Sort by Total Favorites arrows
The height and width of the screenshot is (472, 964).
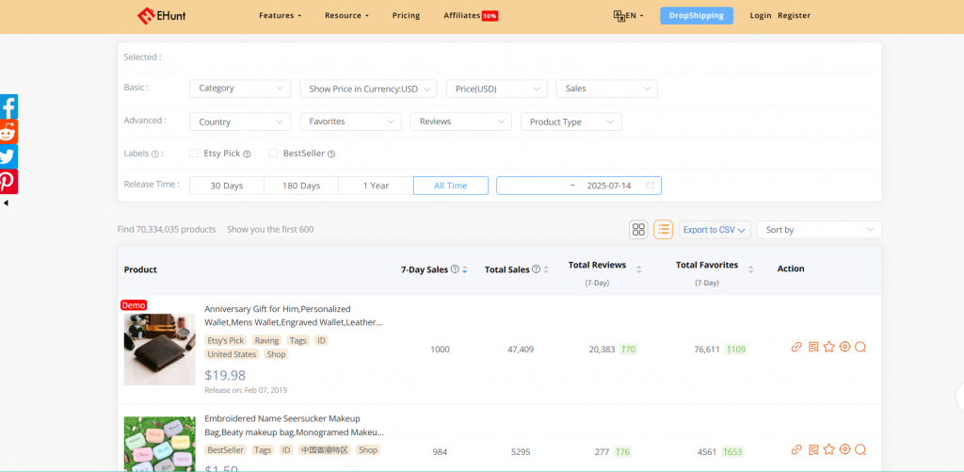click(x=750, y=269)
